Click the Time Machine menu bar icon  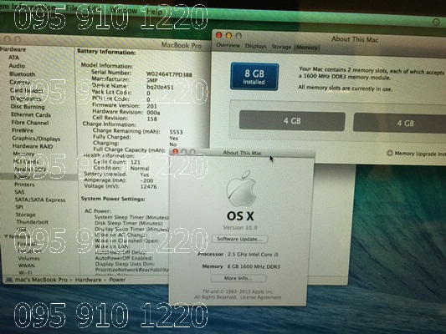pyautogui.click(x=436, y=22)
